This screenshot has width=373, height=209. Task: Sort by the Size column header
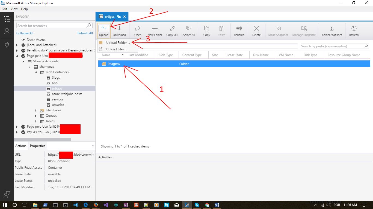[x=215, y=55]
